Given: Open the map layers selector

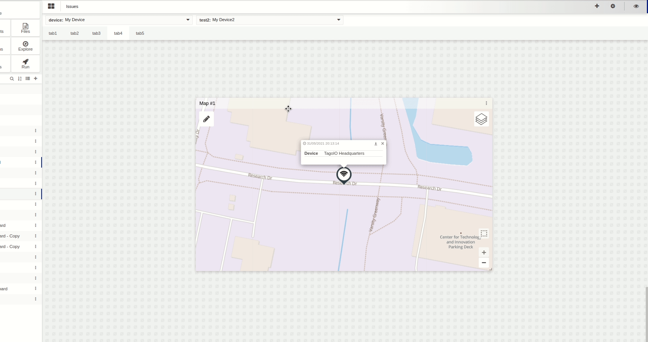Looking at the screenshot, I should 481,119.
